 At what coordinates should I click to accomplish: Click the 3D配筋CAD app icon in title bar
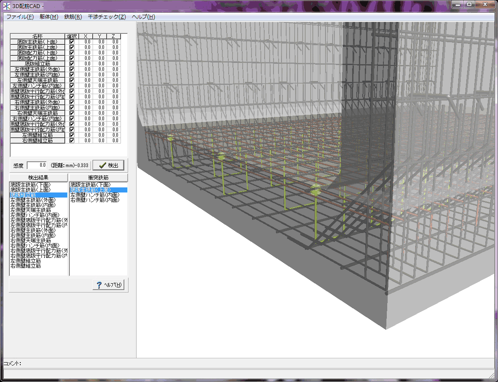point(6,5)
